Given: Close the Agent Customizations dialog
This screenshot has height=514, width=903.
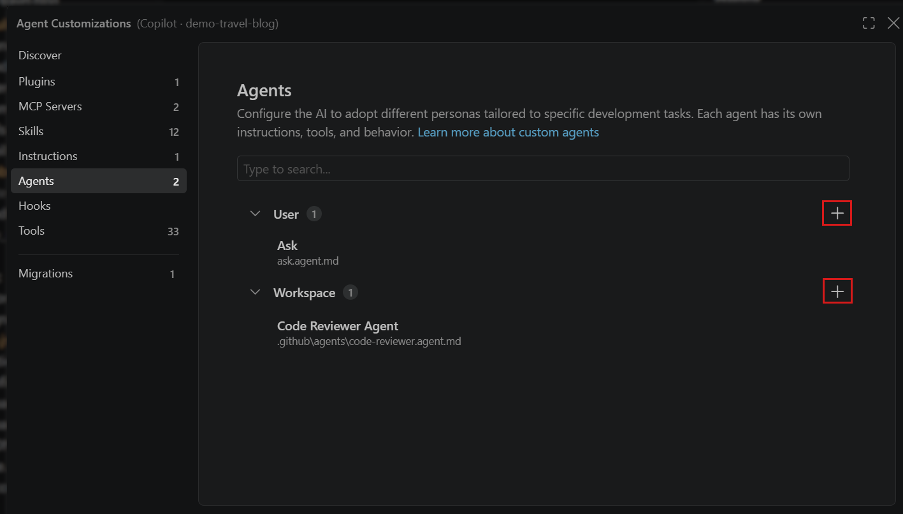Looking at the screenshot, I should point(893,24).
